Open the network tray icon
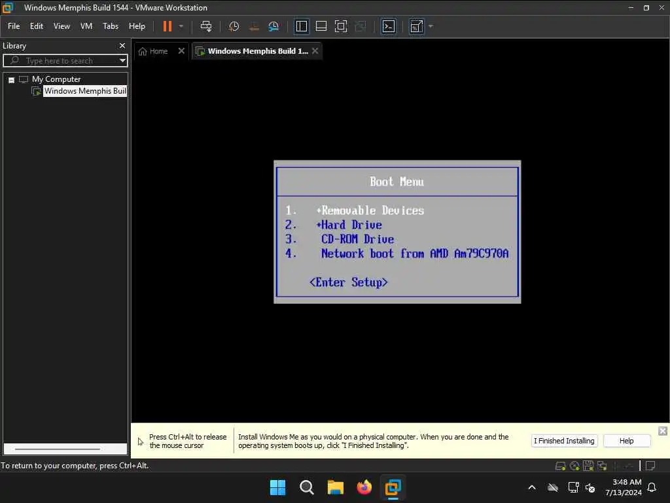The height and width of the screenshot is (503, 670). click(573, 487)
